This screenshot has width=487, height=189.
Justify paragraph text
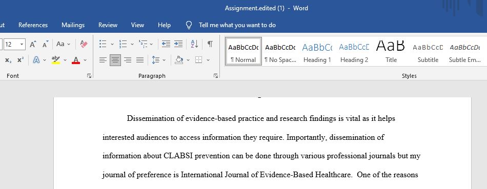(x=140, y=60)
